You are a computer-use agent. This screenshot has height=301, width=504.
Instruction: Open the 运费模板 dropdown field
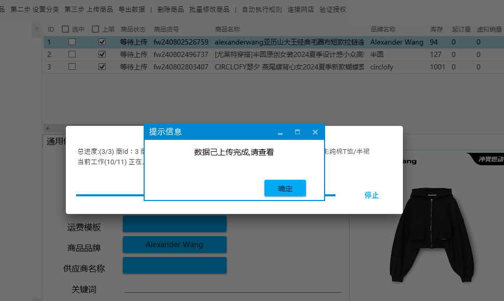click(174, 224)
